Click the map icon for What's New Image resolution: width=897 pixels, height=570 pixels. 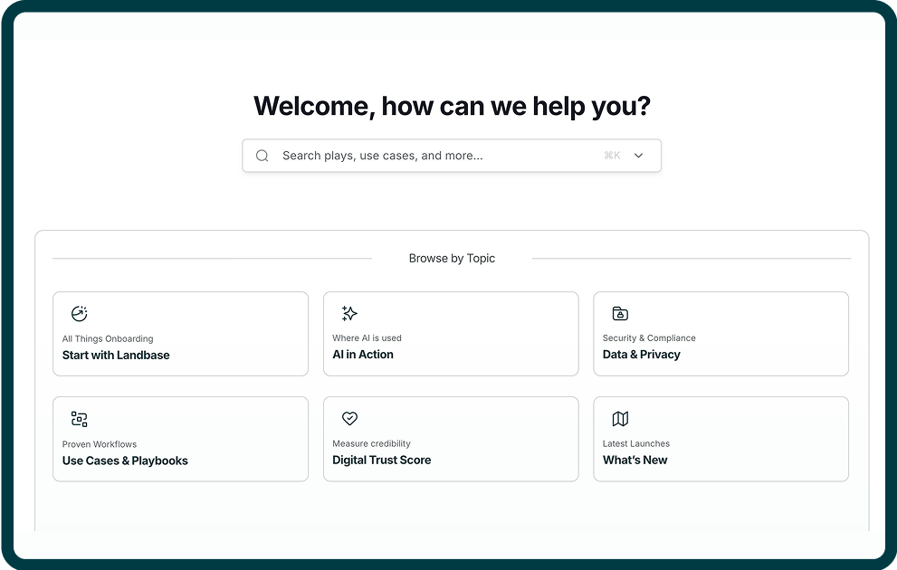click(620, 419)
